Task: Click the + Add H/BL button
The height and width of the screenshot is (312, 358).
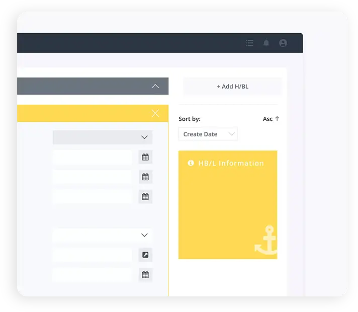Action: coord(232,87)
